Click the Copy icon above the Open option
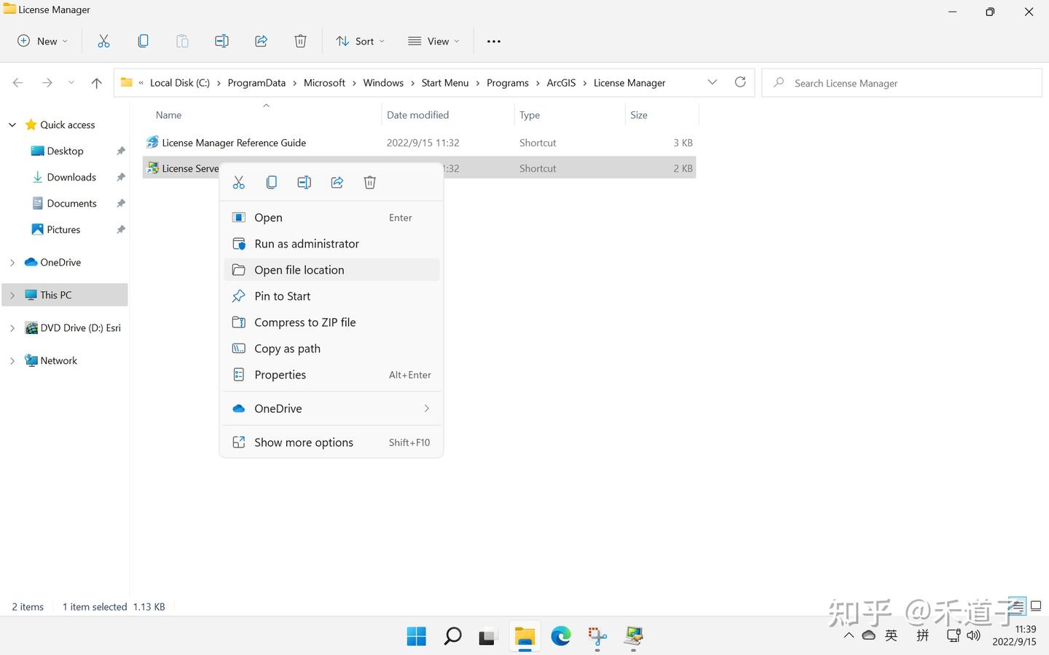The image size is (1049, 655). tap(271, 182)
